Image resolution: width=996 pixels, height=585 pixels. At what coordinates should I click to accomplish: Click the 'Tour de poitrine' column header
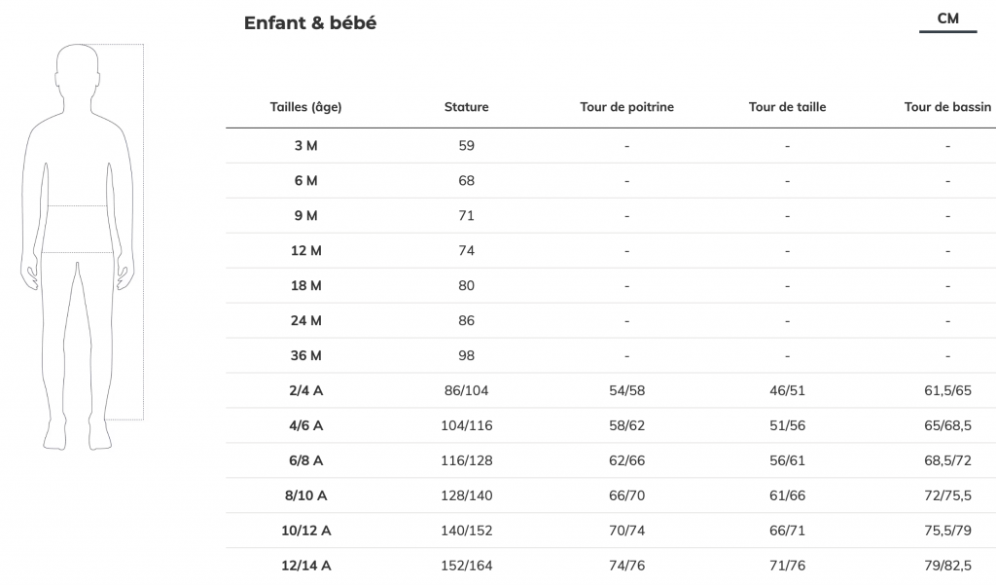(x=626, y=107)
